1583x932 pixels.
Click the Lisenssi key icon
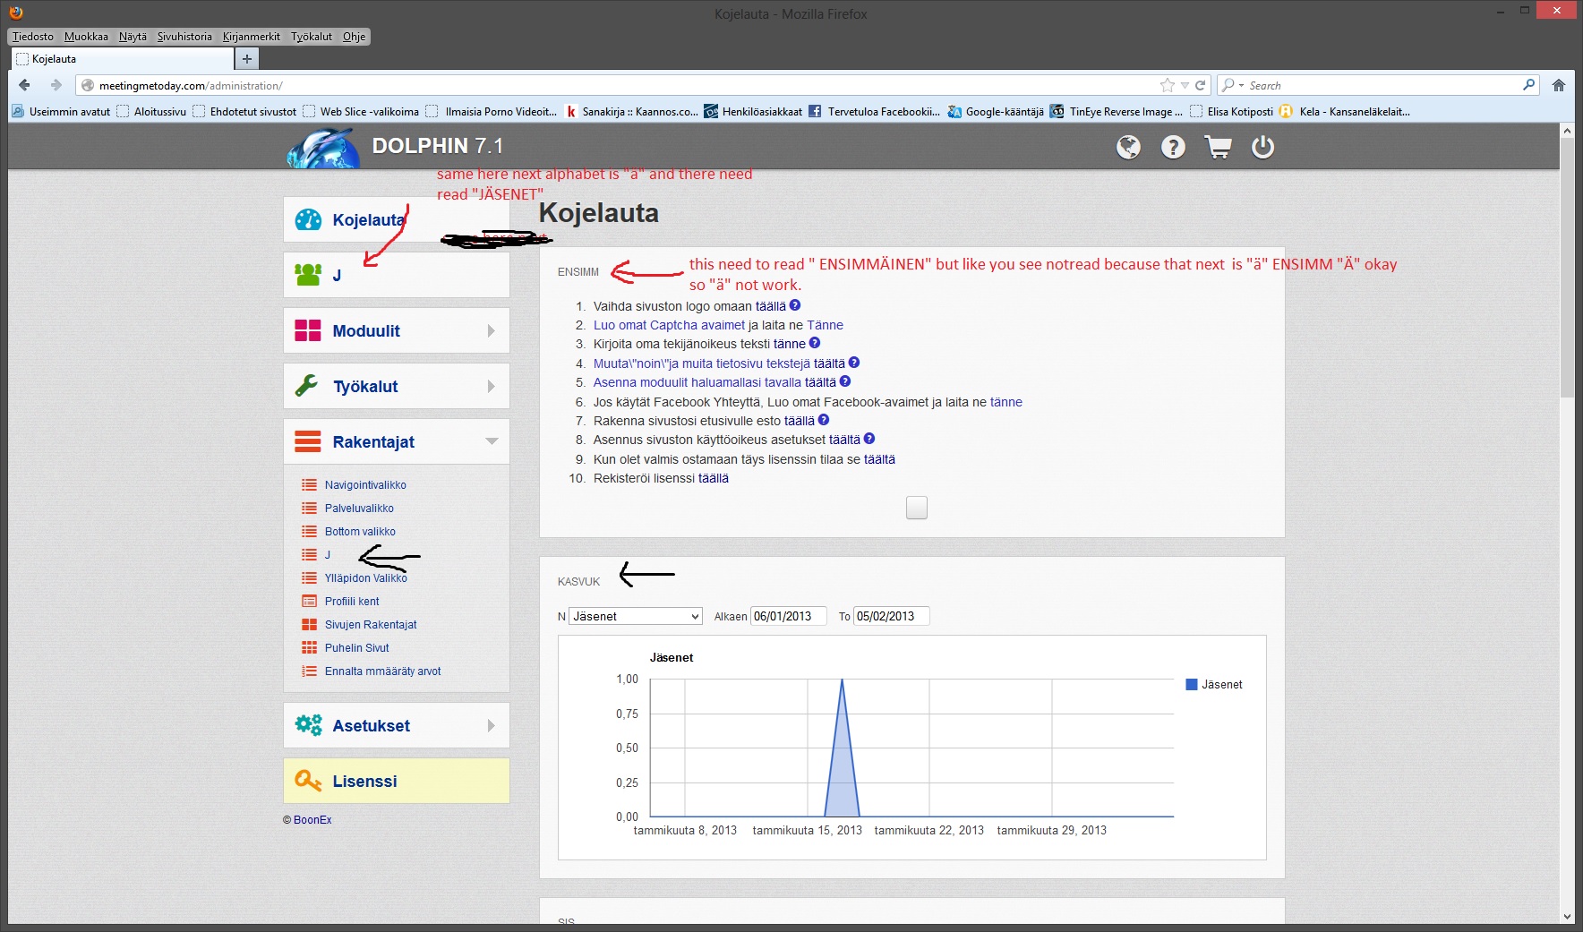pos(308,781)
